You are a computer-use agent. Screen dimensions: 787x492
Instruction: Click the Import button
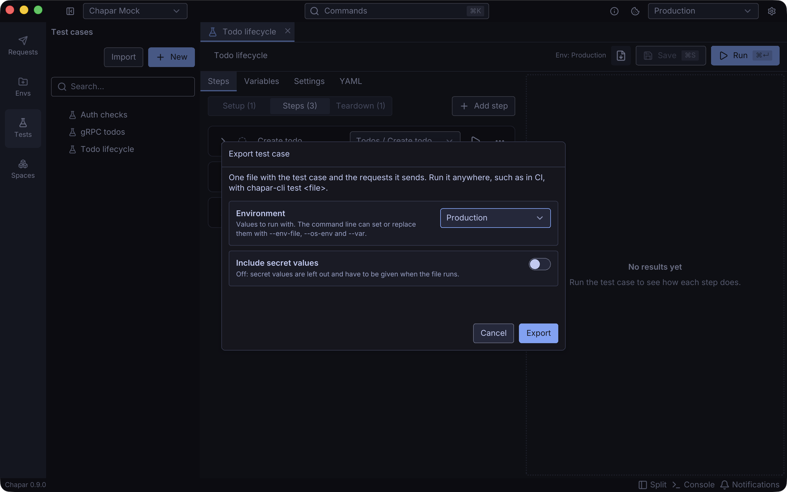123,57
